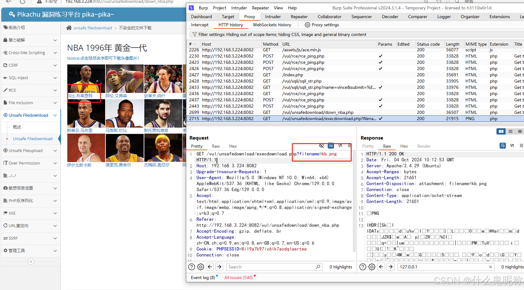Select side-by-side layout view icon
524x290 pixels.
click(x=501, y=131)
